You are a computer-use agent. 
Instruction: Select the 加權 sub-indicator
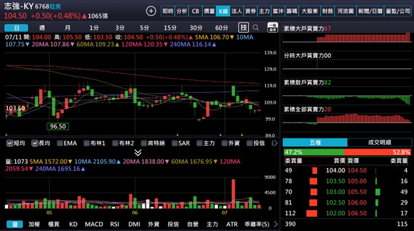click(x=34, y=224)
